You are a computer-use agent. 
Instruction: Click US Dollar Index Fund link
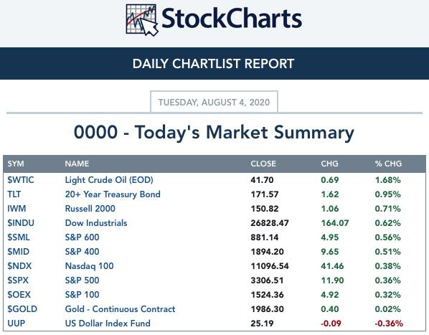pos(108,324)
